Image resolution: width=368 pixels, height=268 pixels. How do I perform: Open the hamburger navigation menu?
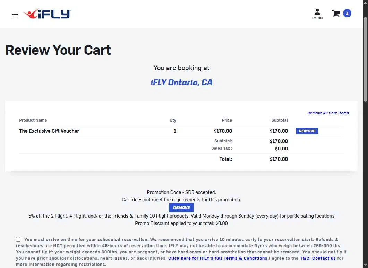click(15, 15)
